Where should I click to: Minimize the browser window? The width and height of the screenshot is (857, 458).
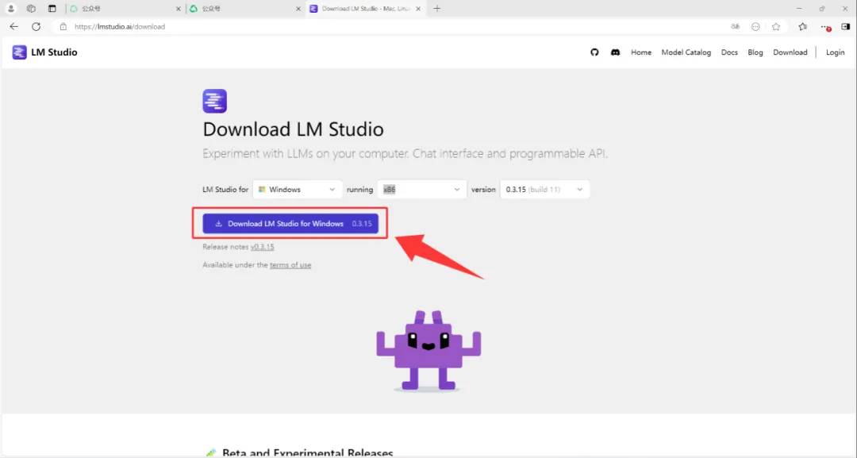(799, 9)
